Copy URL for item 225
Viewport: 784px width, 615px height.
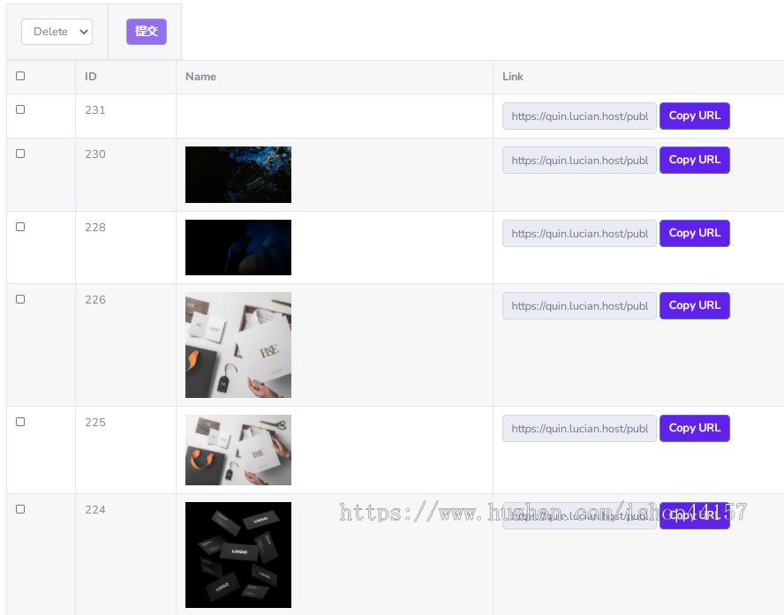coord(695,428)
